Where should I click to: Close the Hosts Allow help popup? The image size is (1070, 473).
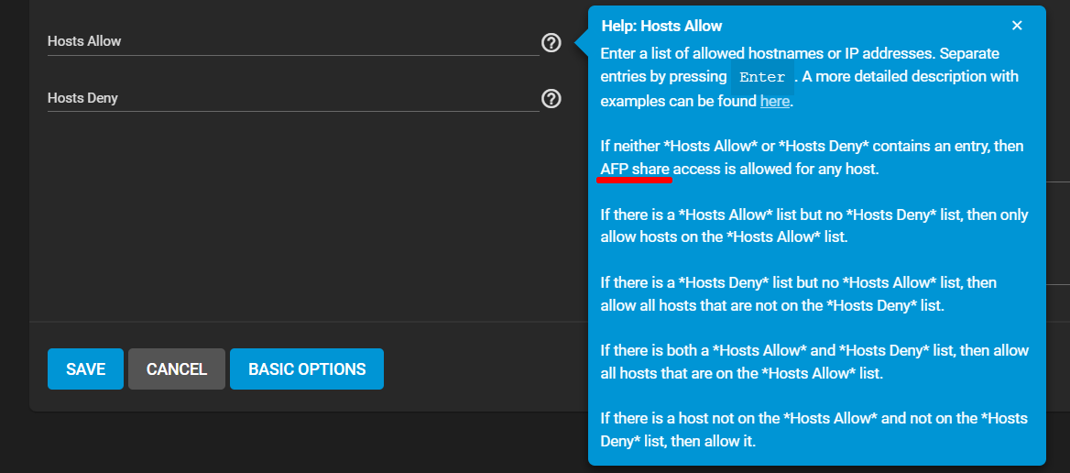[1017, 26]
